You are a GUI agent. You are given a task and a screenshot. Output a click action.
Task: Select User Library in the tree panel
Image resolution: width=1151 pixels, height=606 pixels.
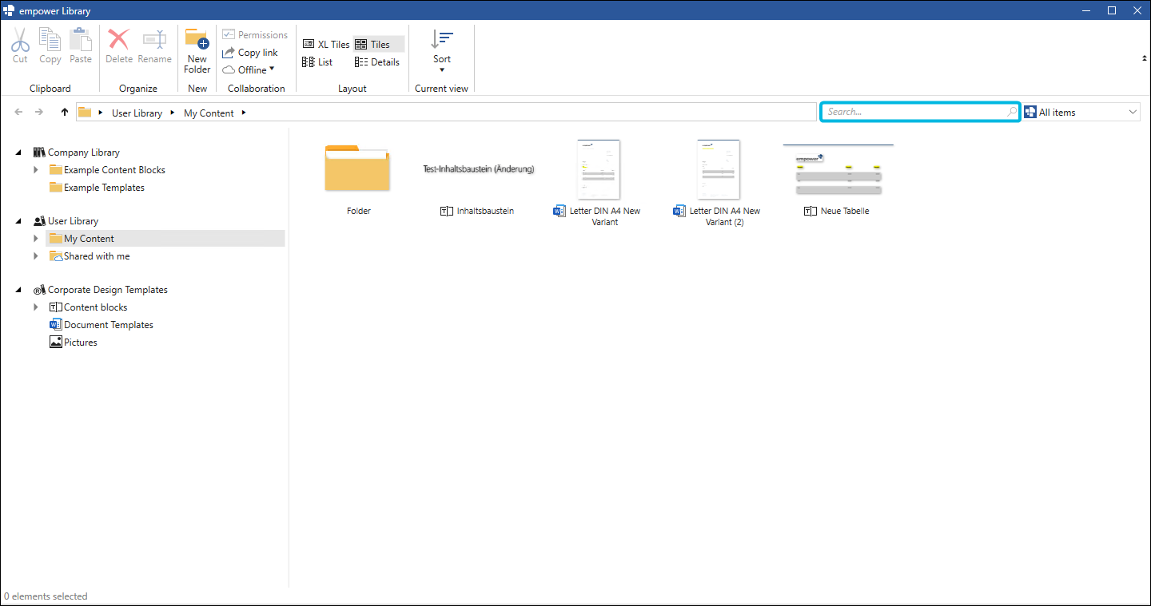point(73,221)
